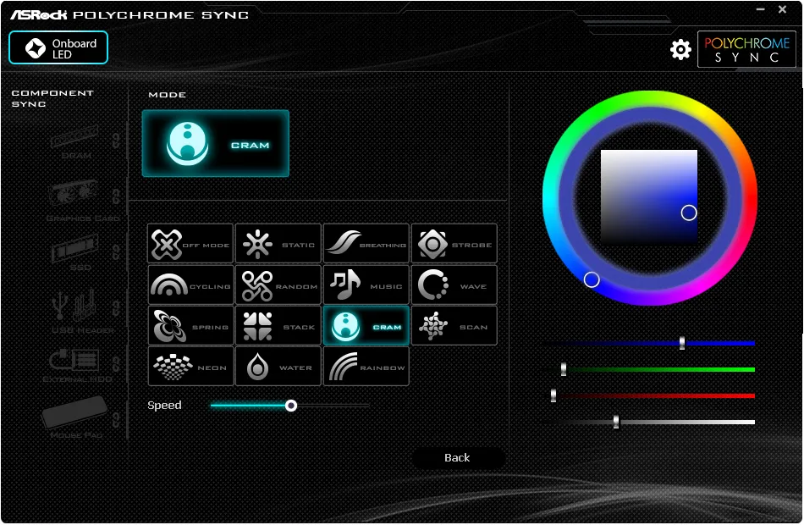Toggle the sync link for USB Header
Image resolution: width=804 pixels, height=525 pixels.
coord(117,308)
